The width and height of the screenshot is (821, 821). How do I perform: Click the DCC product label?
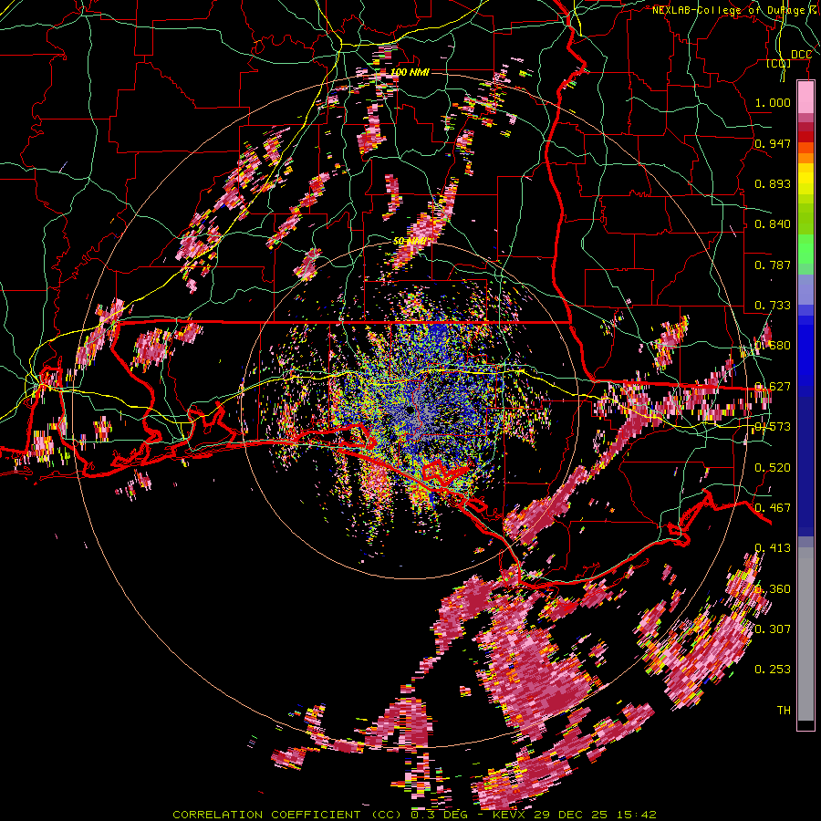click(x=801, y=55)
